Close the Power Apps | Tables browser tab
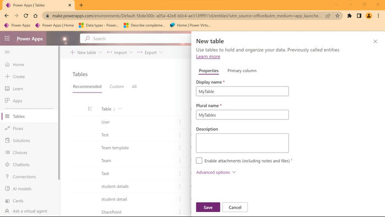The width and height of the screenshot is (385, 217). click(x=70, y=5)
